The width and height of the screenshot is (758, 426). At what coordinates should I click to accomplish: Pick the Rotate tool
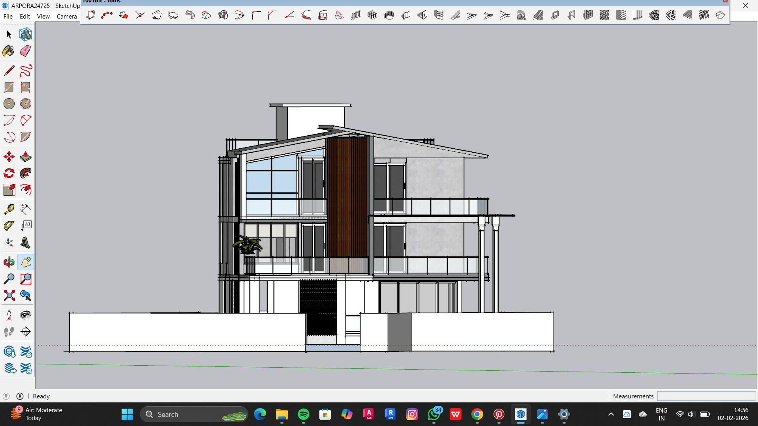(9, 174)
